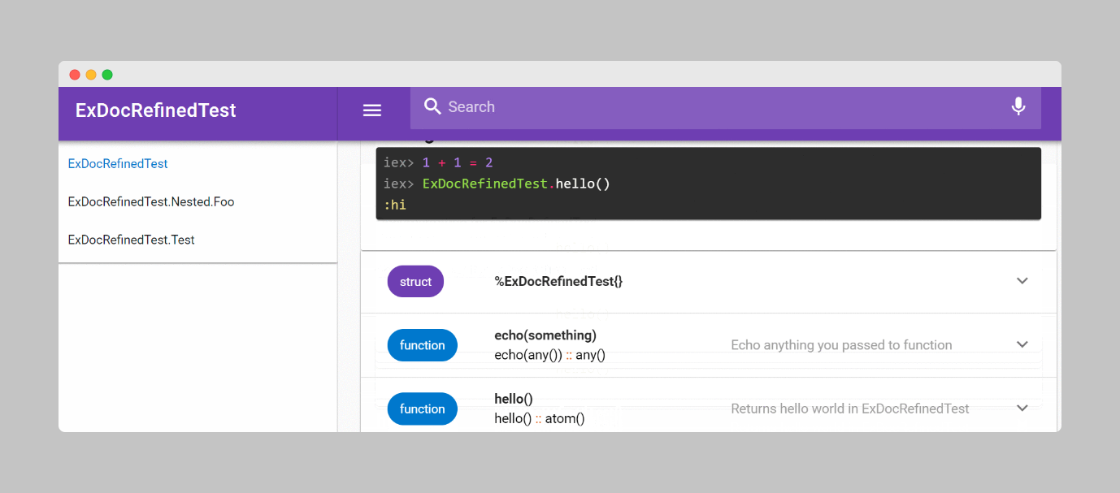Click the hello() function name

tap(514, 398)
